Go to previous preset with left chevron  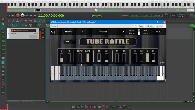[x=83, y=32]
